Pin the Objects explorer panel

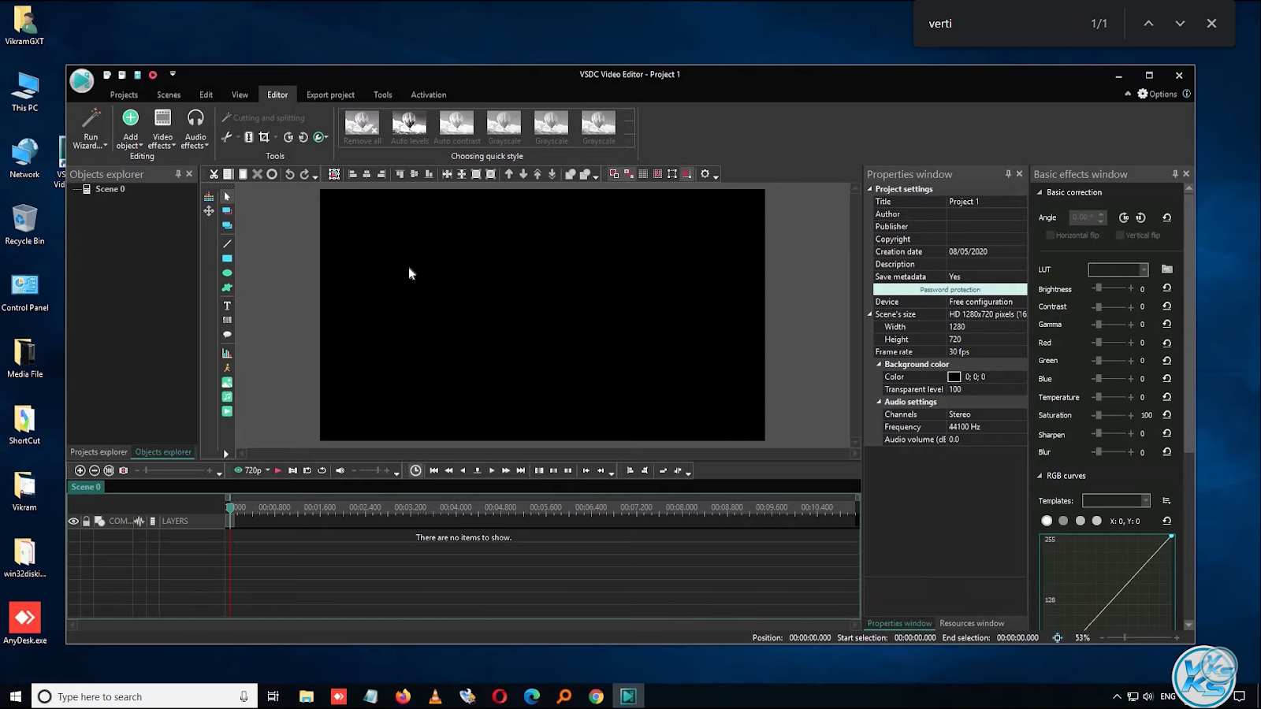click(178, 174)
